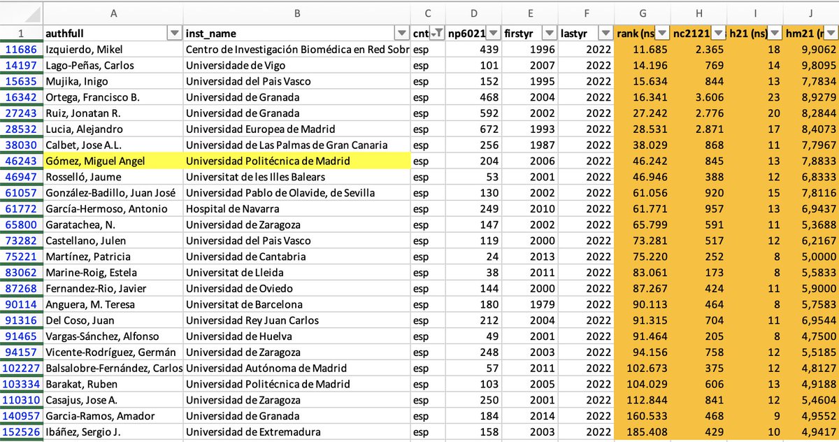
Task: Click the authfull header cell
Action: pyautogui.click(x=113, y=34)
